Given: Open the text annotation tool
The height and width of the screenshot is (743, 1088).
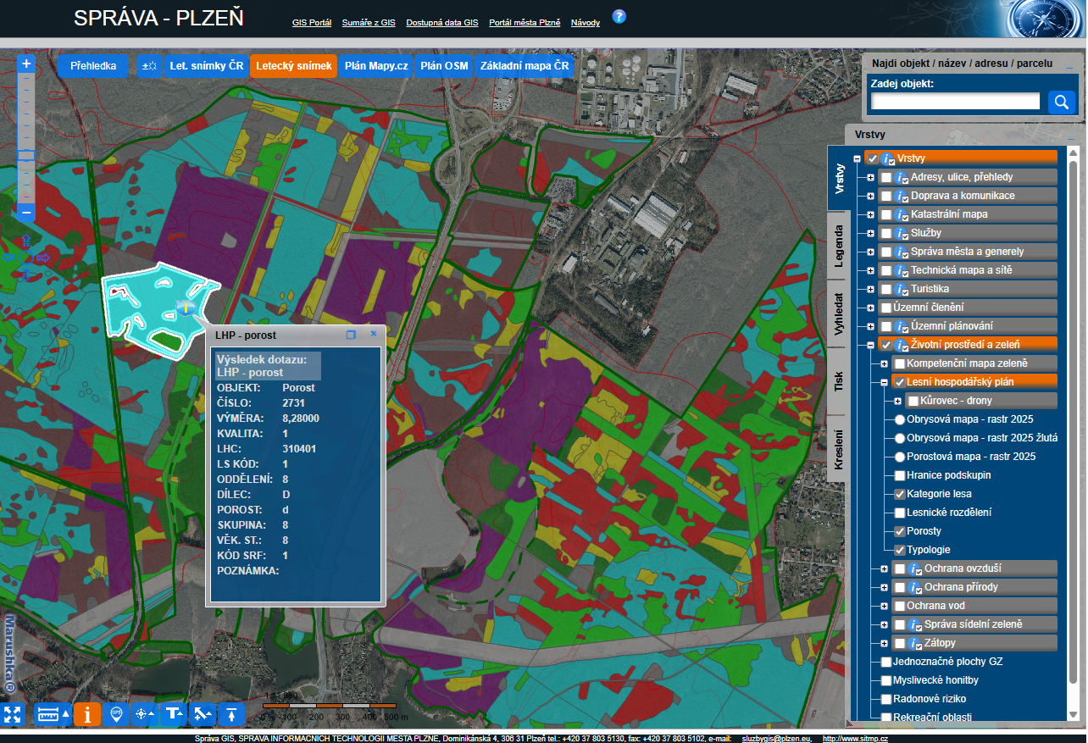Looking at the screenshot, I should pyautogui.click(x=174, y=714).
